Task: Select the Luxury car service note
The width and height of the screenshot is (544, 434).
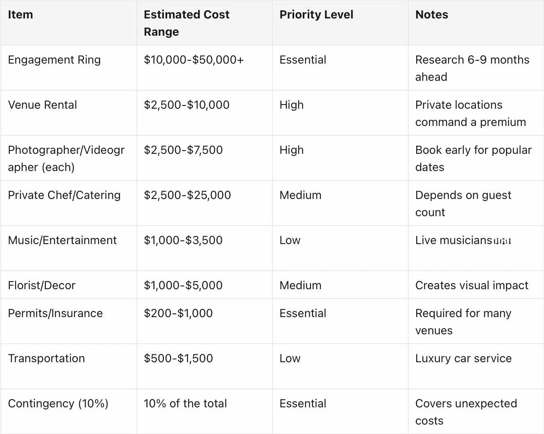Action: tap(463, 359)
